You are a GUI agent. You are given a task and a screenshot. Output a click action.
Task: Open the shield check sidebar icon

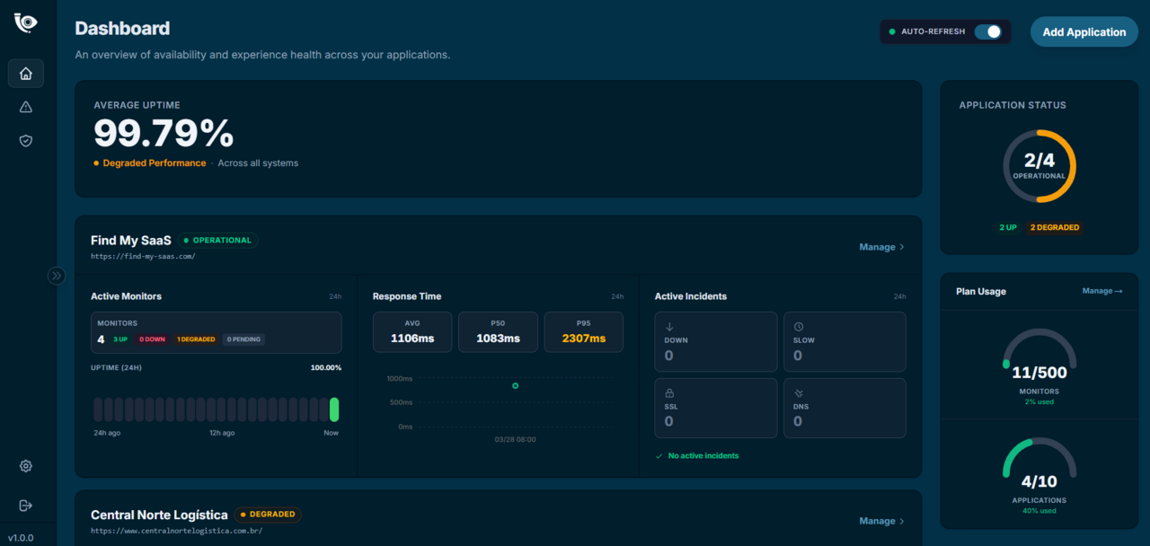tap(26, 141)
